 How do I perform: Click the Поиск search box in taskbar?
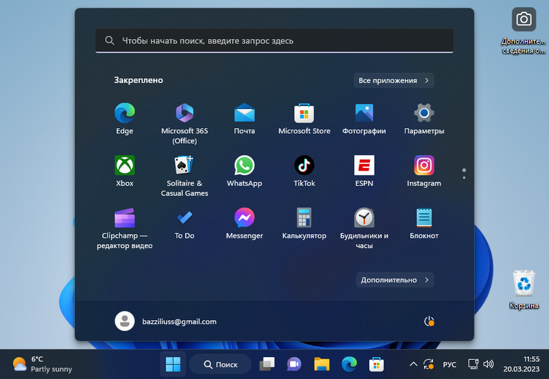tap(220, 365)
